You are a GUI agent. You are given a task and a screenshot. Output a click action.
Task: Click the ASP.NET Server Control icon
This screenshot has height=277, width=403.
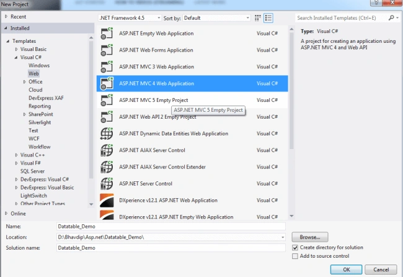coord(107,184)
